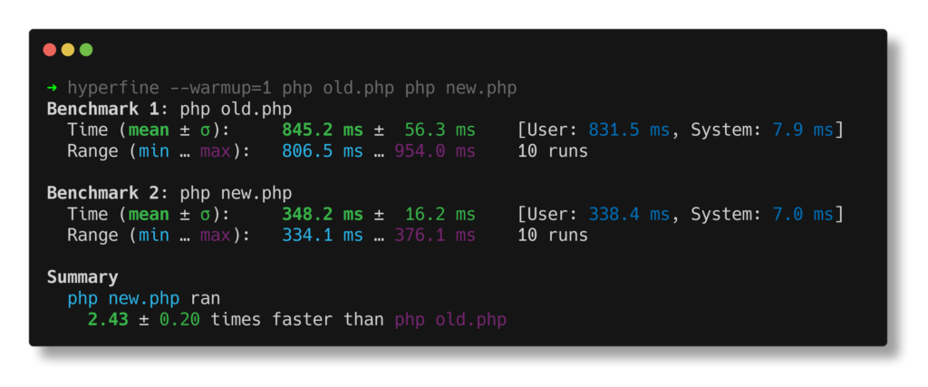Click the Summary heading

point(82,277)
